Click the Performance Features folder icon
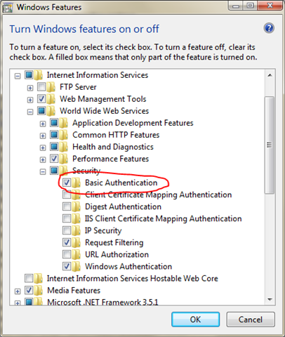Image resolution: width=285 pixels, height=337 pixels. coord(63,159)
